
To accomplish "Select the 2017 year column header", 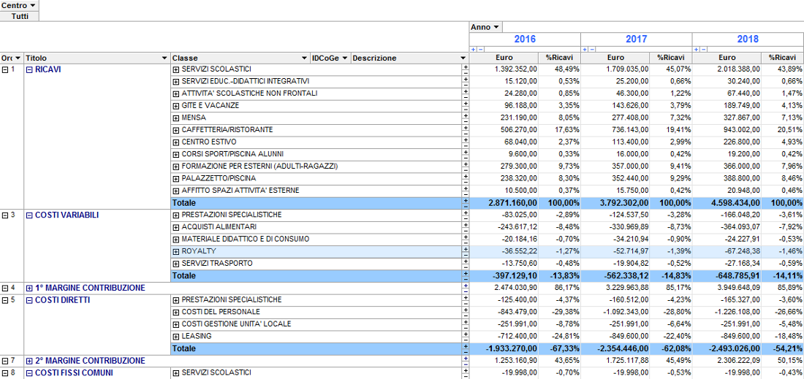I will pyautogui.click(x=637, y=39).
